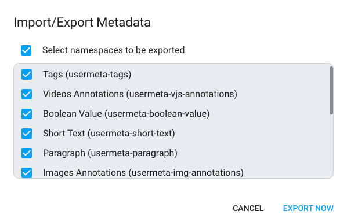Click the namespace list scrollbar thumb
This screenshot has height=222, width=347.
(x=331, y=90)
